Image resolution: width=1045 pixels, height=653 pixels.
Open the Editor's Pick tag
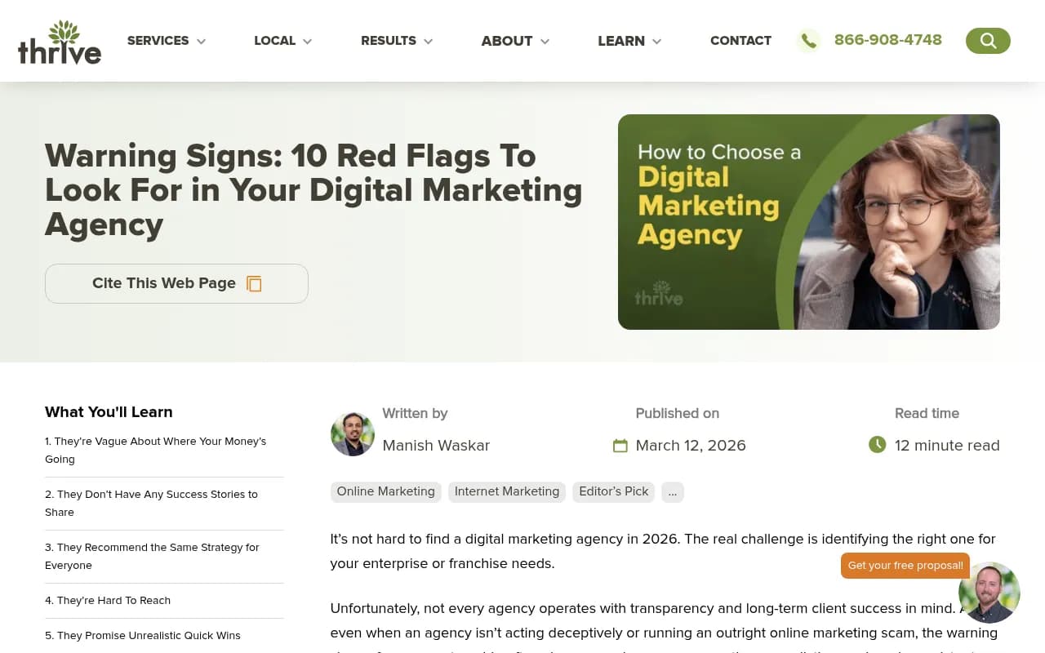click(x=614, y=491)
